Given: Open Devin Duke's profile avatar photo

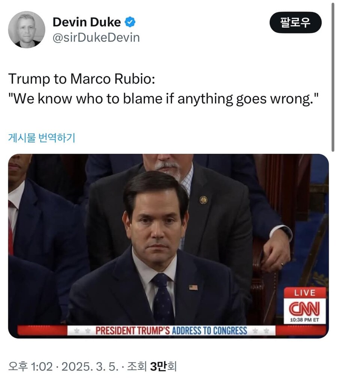Looking at the screenshot, I should 27,30.
